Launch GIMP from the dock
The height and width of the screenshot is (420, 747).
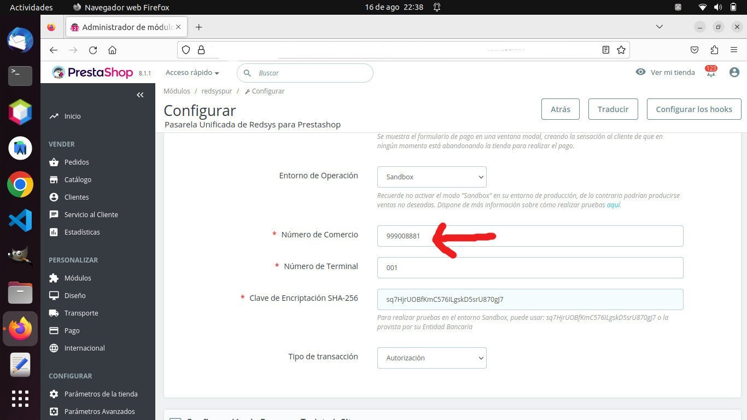click(20, 255)
